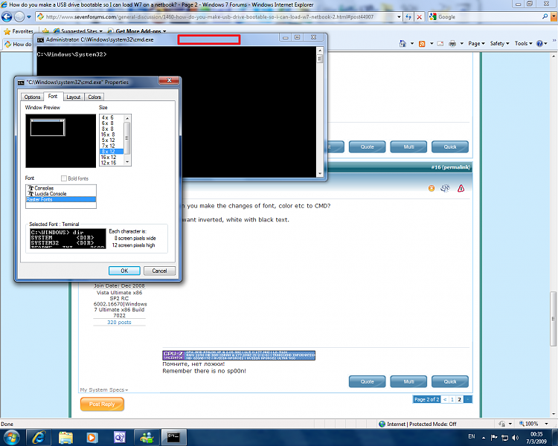The image size is (558, 446).
Task: Open the Windows Start orb
Action: 12,437
